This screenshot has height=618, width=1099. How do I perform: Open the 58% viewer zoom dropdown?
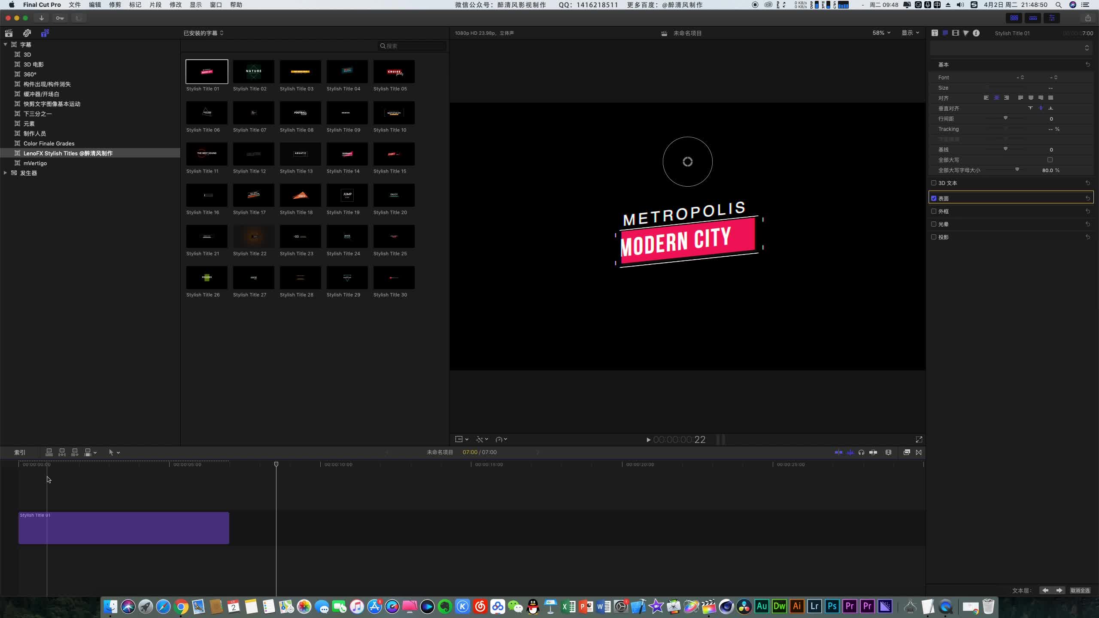881,33
